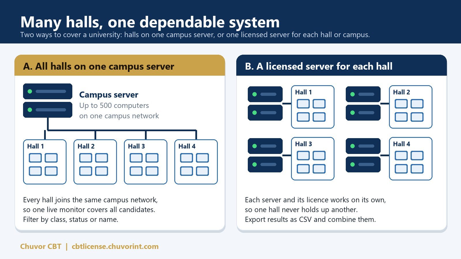Image resolution: width=461 pixels, height=259 pixels.
Task: Select the Hall 2 box in panel A
Action: coord(95,162)
